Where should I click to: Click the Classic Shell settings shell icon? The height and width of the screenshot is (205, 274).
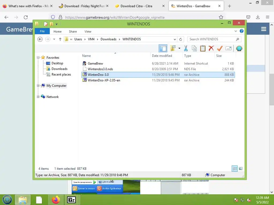(x=239, y=49)
